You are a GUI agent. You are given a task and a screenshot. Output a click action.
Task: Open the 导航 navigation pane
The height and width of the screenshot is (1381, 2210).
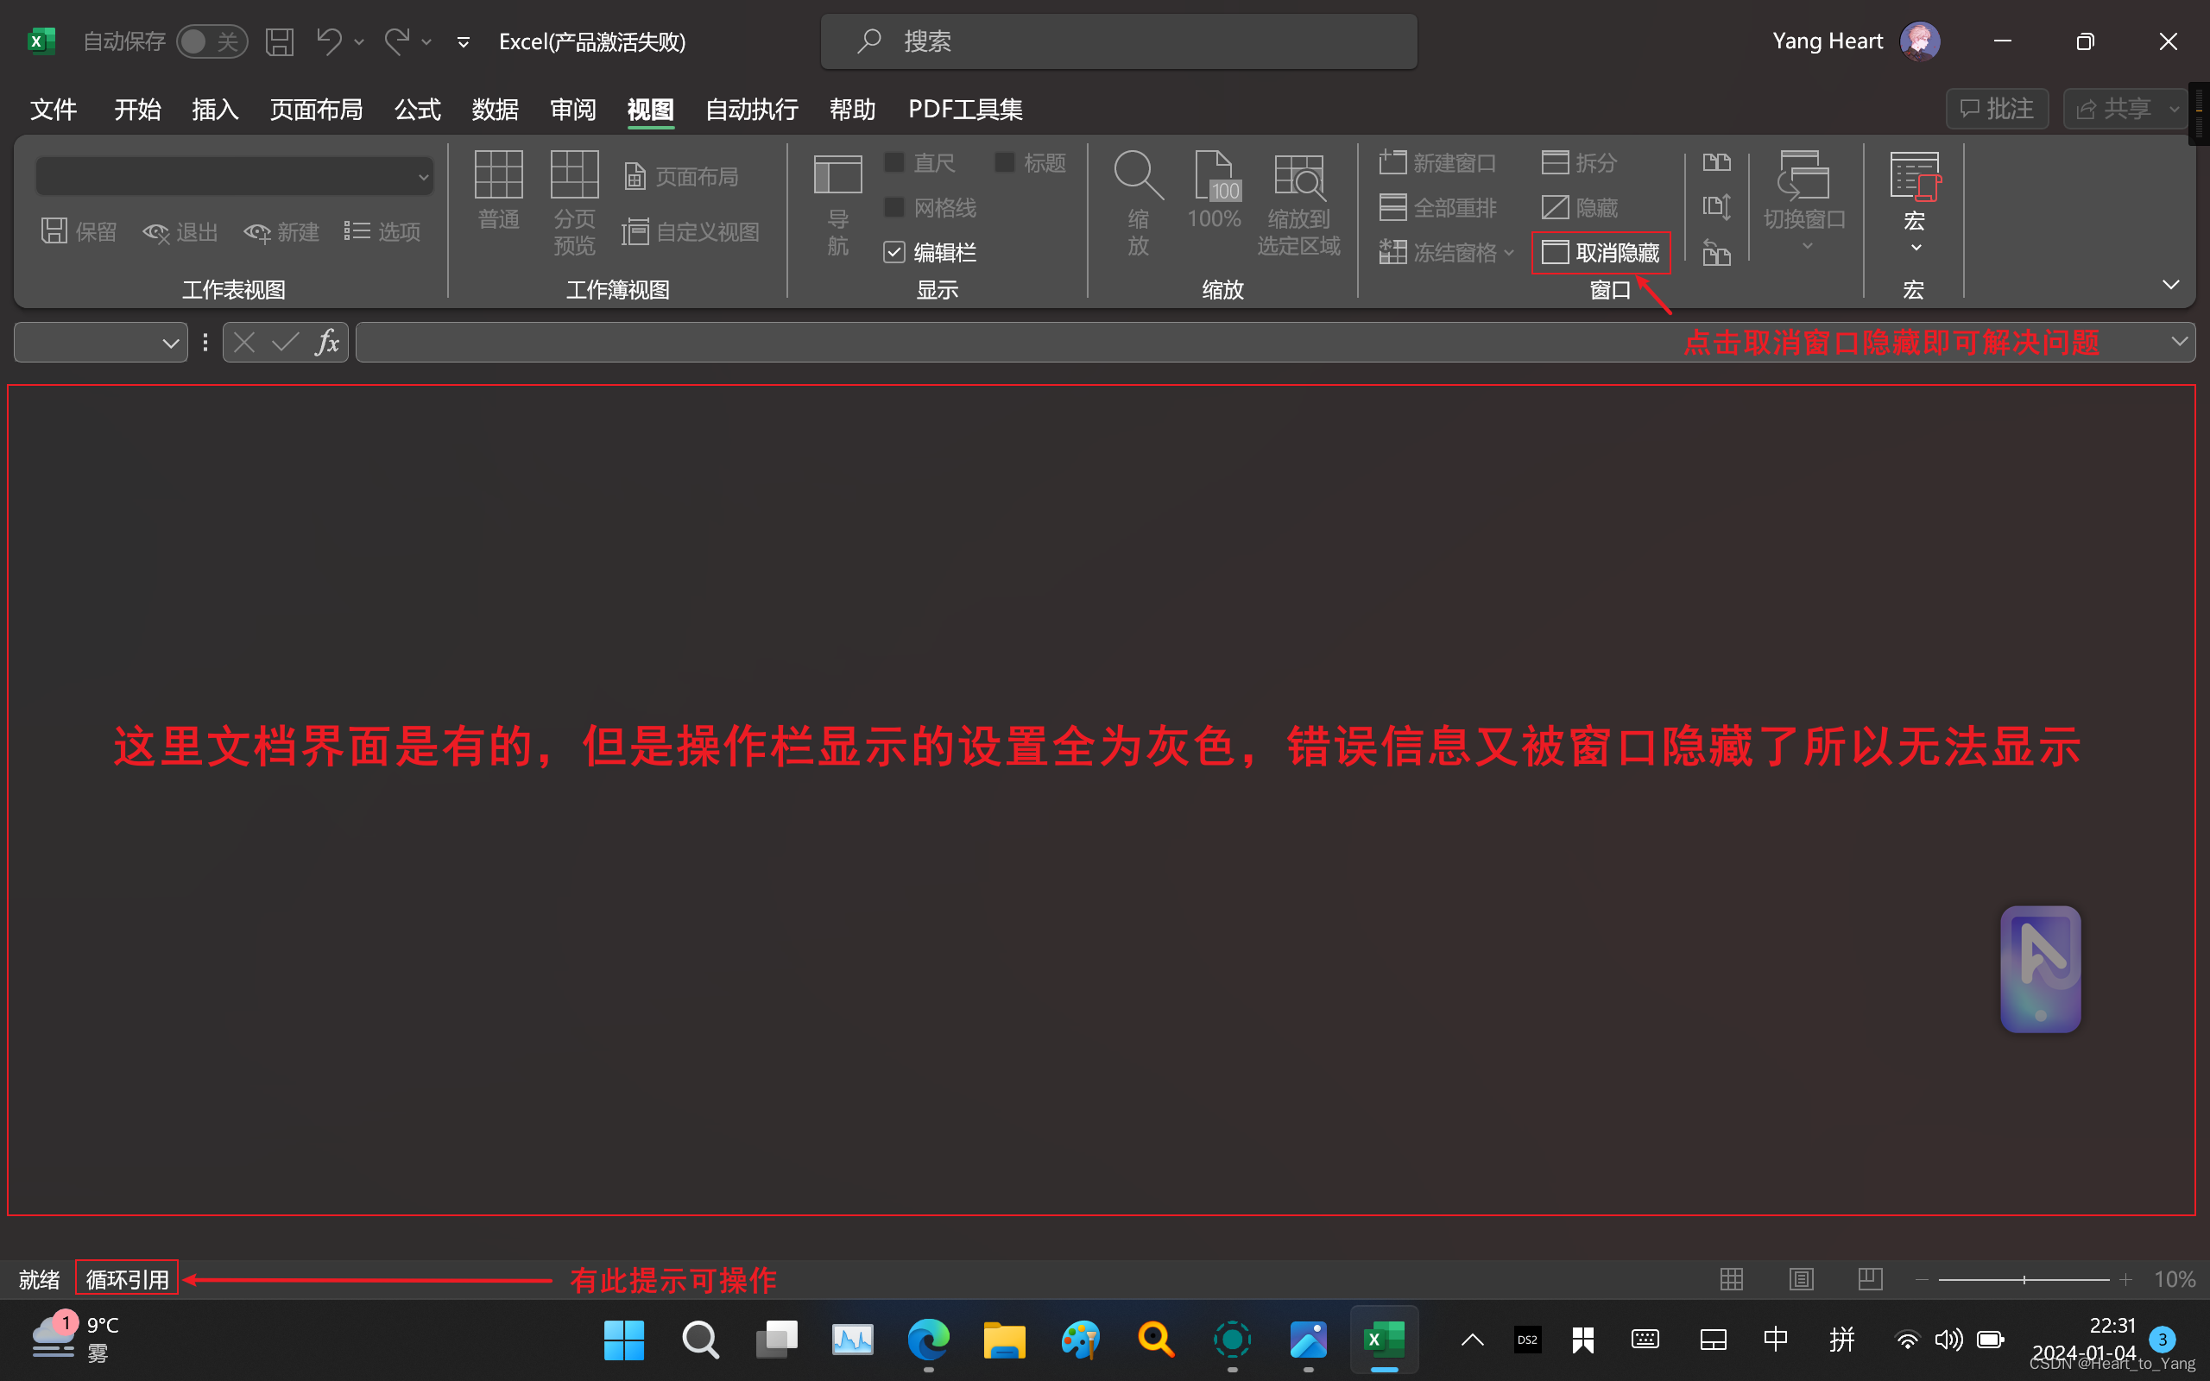coord(837,205)
